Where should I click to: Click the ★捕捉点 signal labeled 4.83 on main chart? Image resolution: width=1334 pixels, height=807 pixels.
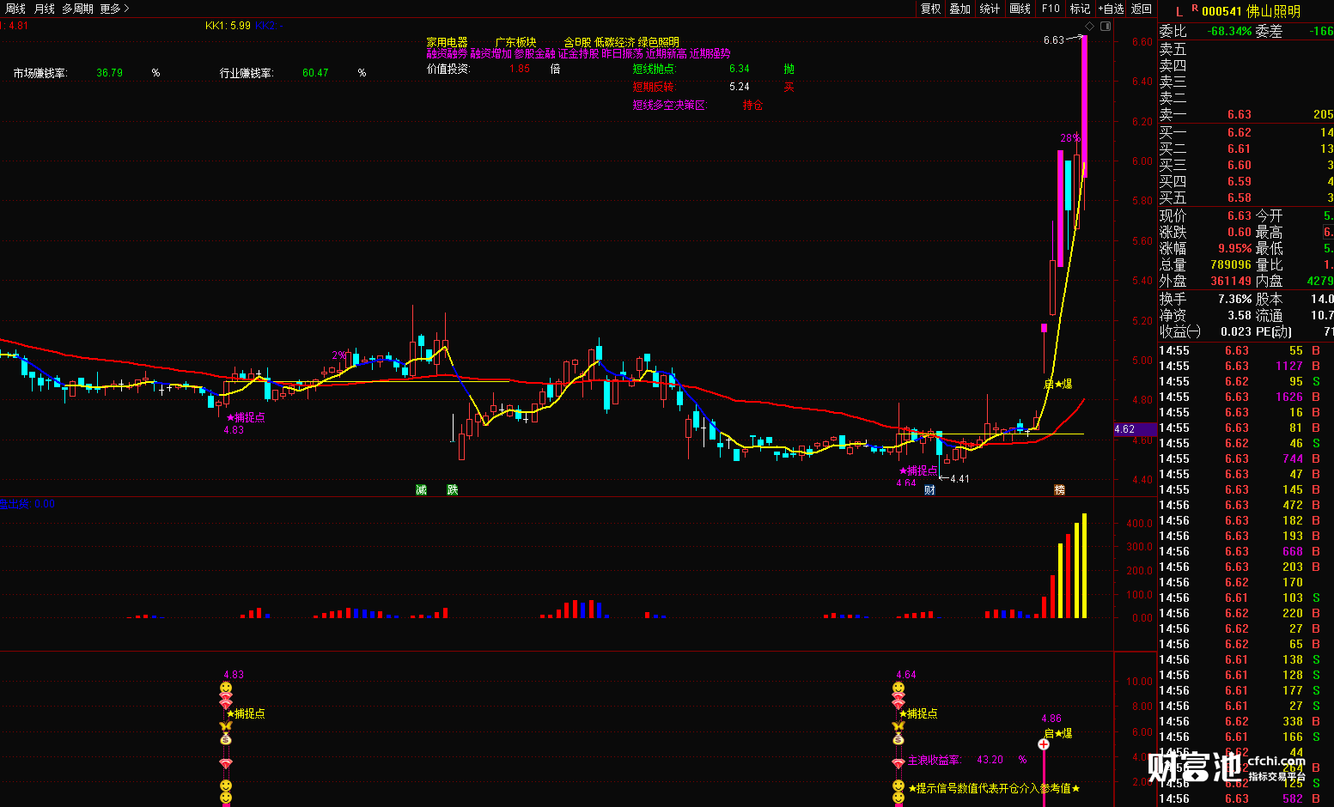click(x=246, y=417)
